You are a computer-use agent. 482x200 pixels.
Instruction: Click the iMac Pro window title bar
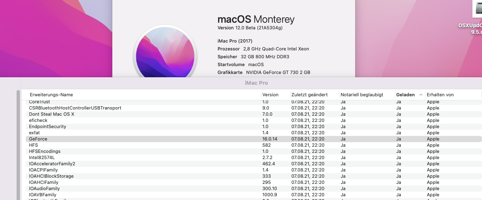pos(257,83)
